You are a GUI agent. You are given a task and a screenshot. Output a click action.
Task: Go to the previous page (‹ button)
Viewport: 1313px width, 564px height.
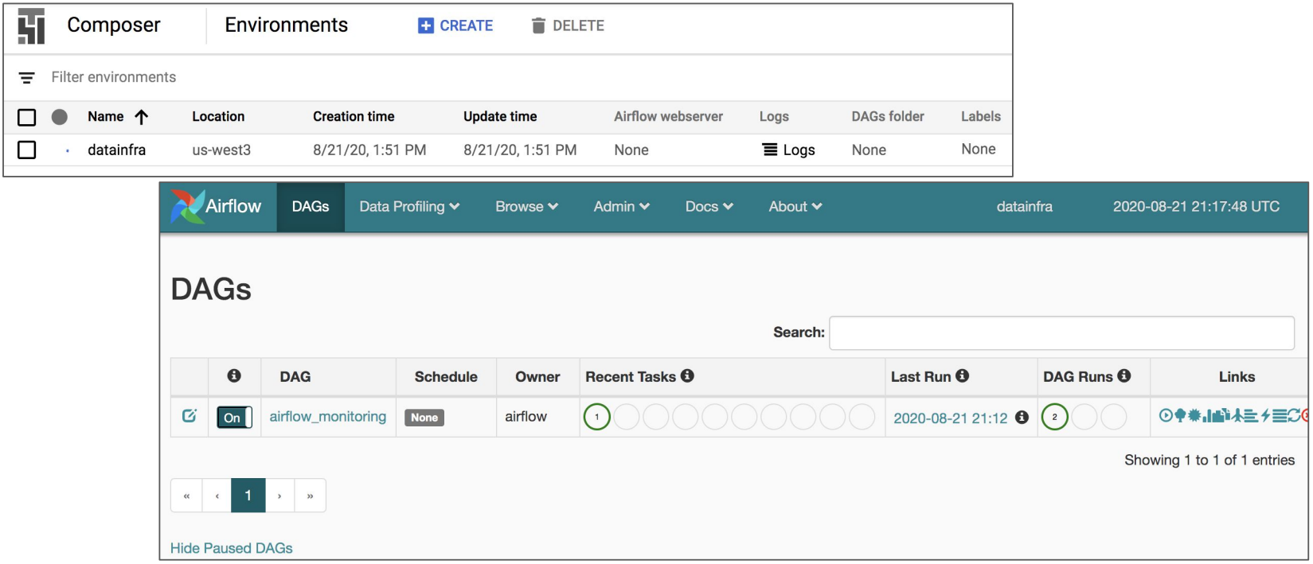pos(217,496)
